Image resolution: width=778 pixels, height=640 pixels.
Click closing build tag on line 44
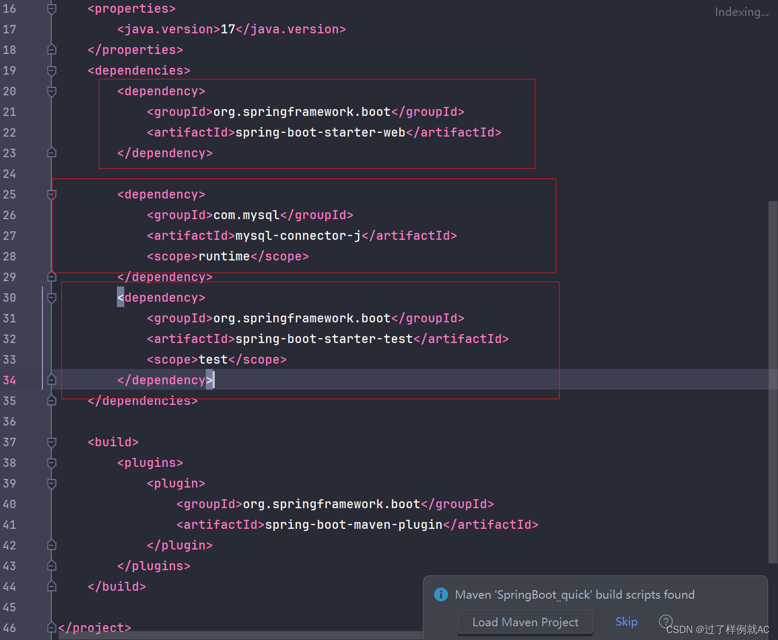(117, 587)
